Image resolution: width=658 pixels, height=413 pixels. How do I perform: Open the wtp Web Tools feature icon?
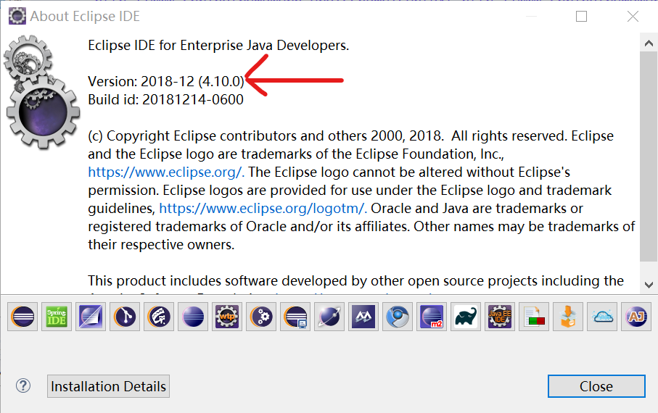click(227, 317)
